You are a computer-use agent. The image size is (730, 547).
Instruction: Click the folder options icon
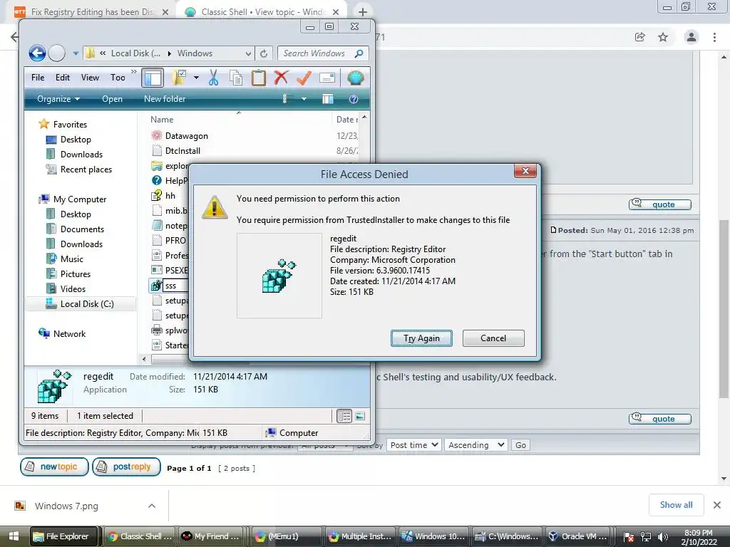[x=179, y=78]
